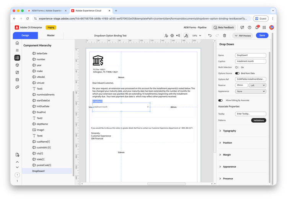Reload the browser page
Screen dimensions: 287x199
pyautogui.click(x=28, y=18)
